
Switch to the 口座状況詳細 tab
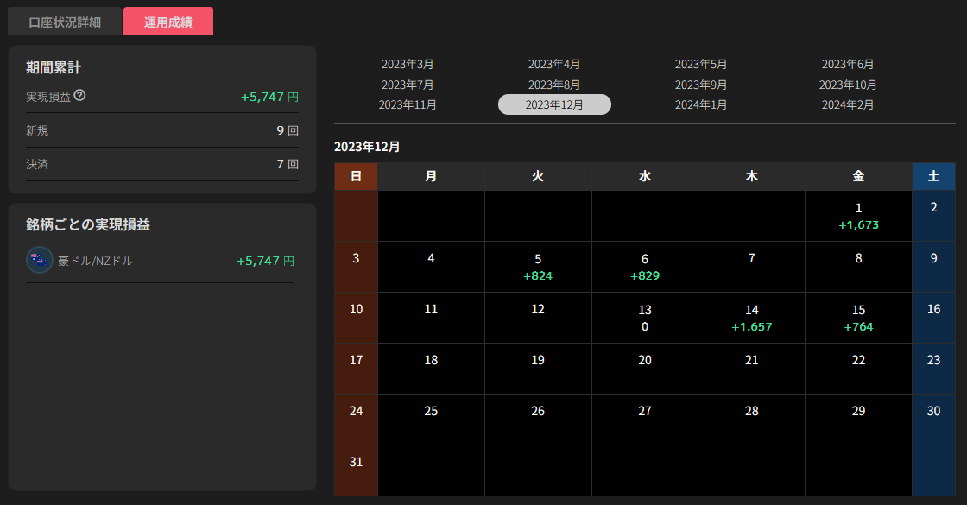65,22
